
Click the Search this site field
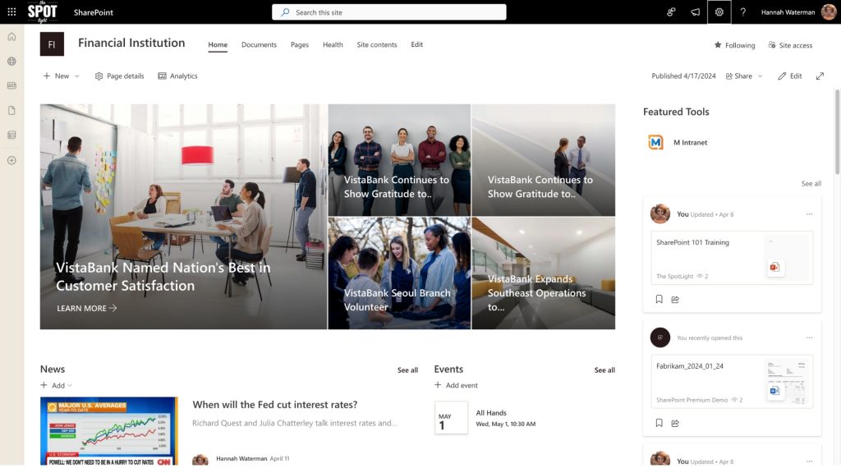[389, 12]
